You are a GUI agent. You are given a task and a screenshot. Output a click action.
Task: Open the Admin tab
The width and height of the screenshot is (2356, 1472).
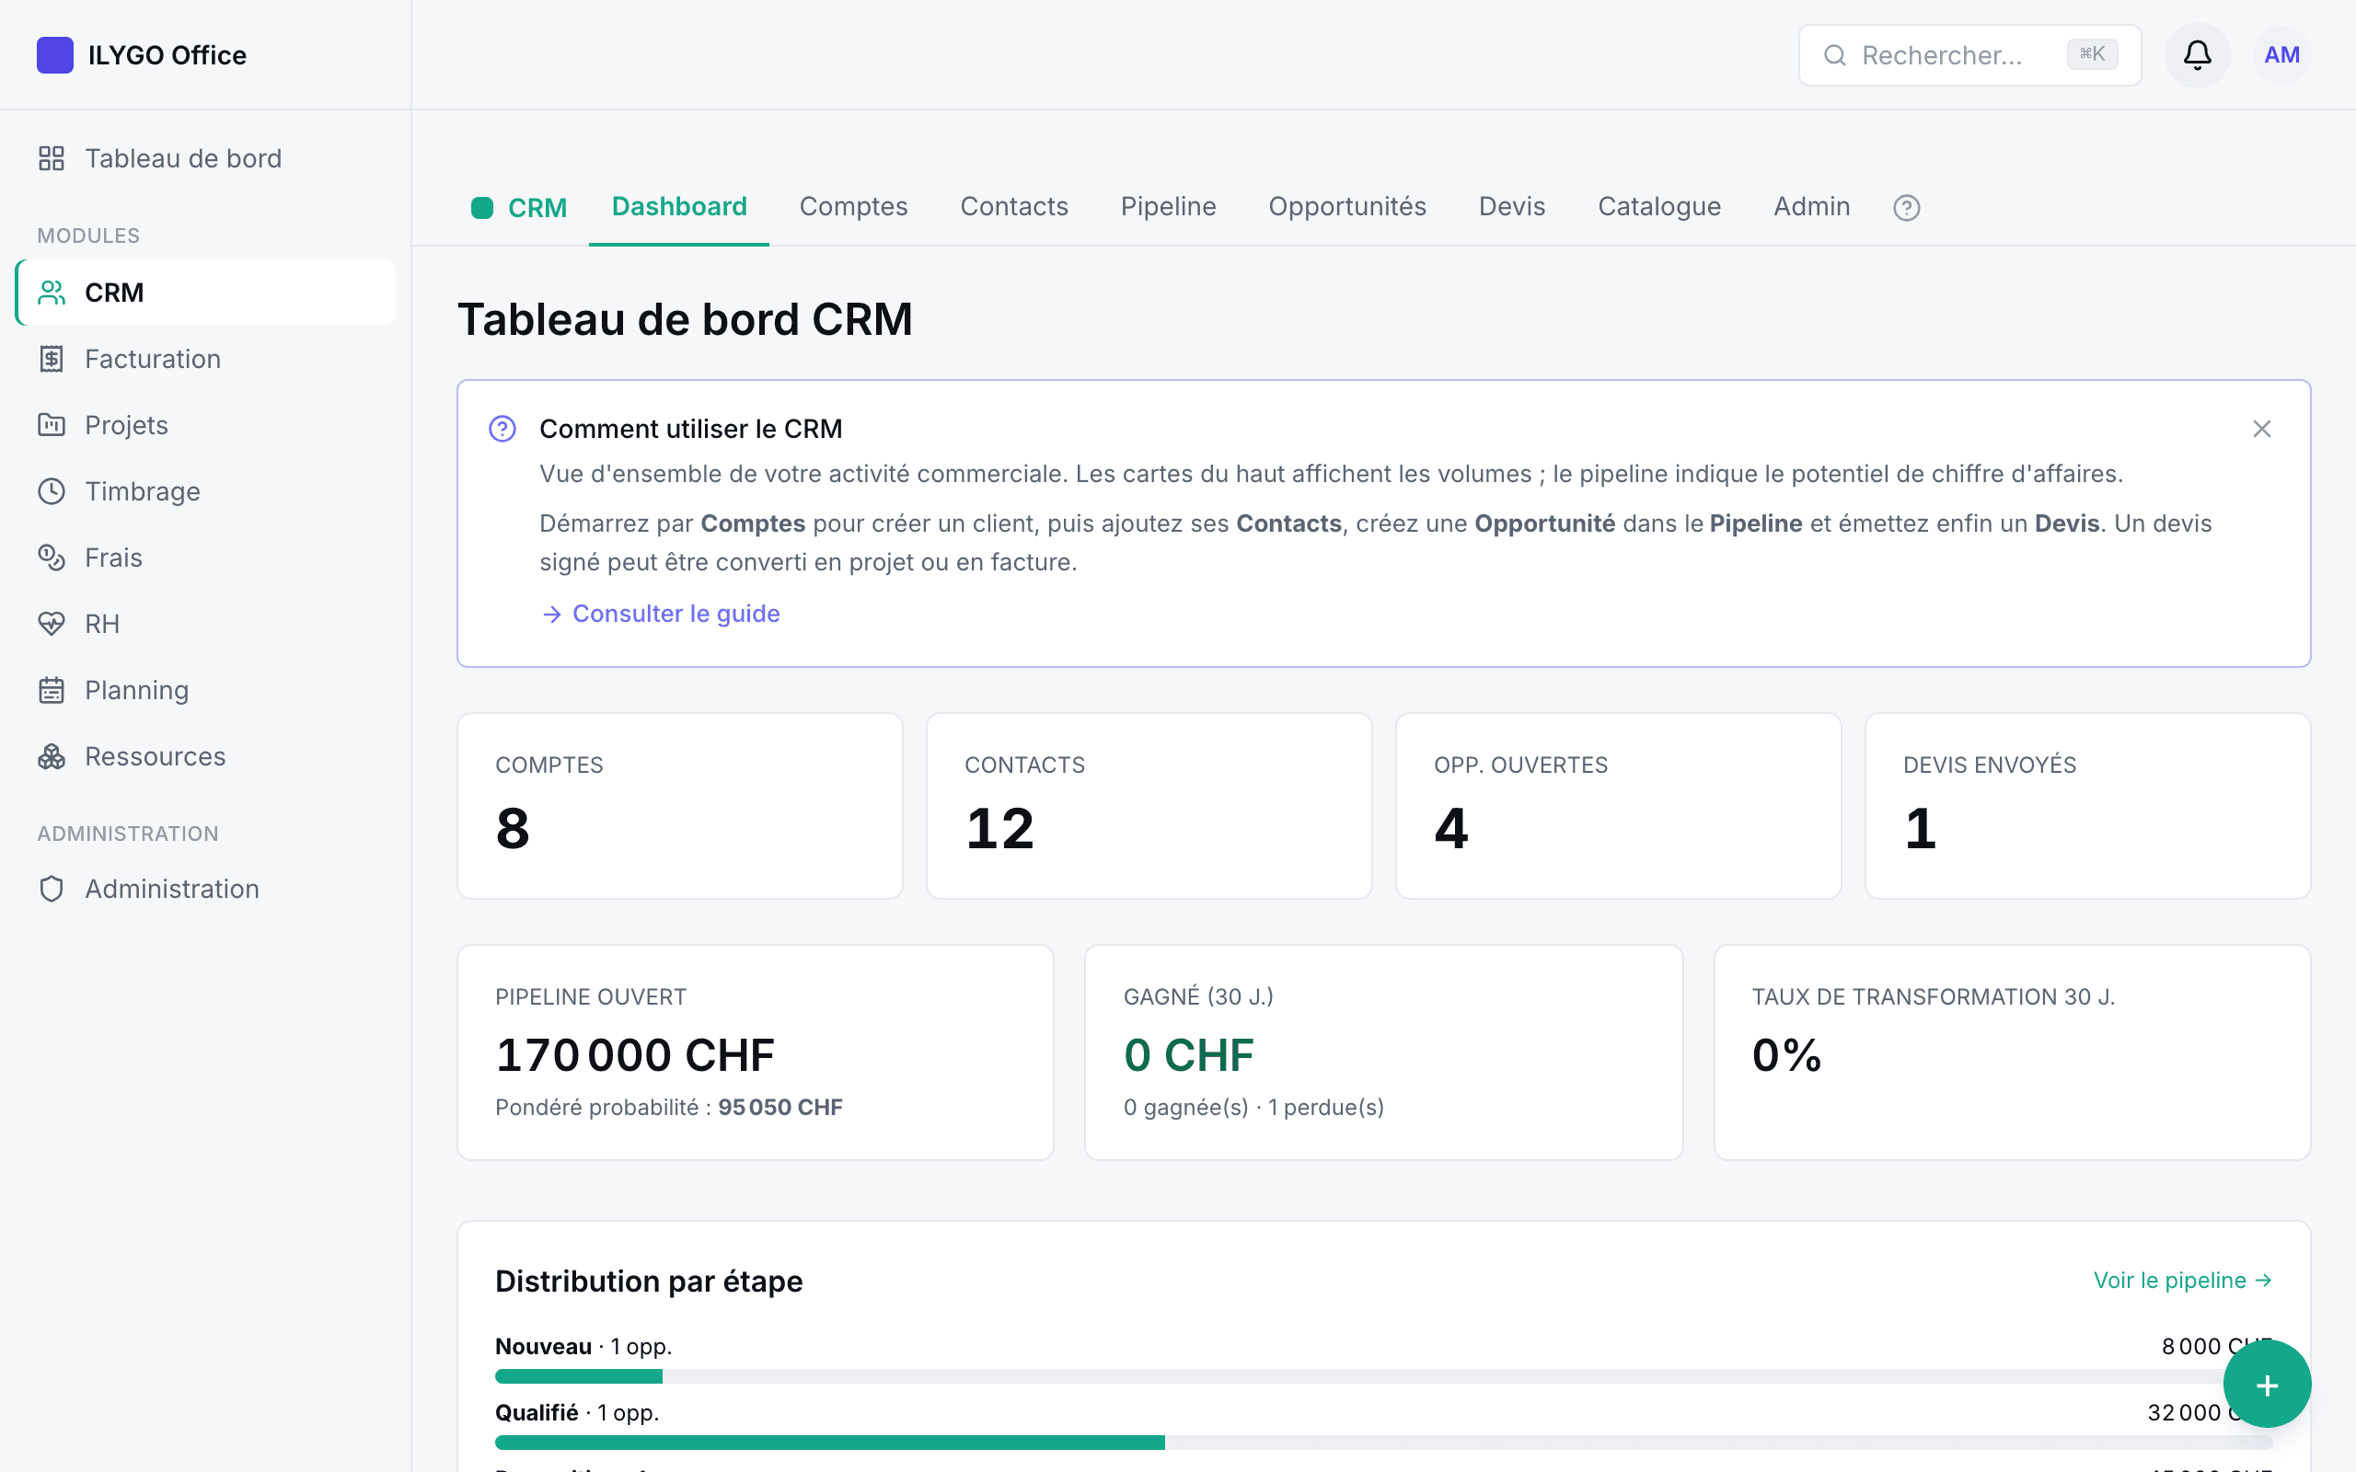(x=1811, y=206)
